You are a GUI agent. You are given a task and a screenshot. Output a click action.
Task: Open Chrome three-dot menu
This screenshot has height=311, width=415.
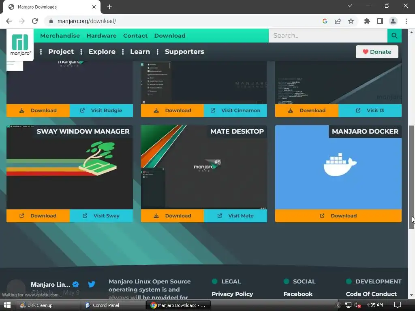[406, 21]
